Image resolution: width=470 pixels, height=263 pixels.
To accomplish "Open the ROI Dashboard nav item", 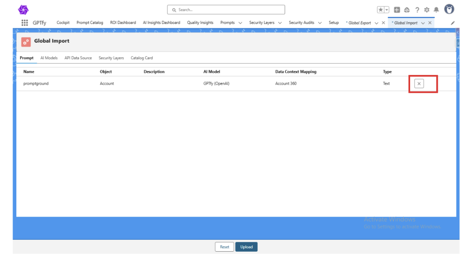I will coord(123,23).
